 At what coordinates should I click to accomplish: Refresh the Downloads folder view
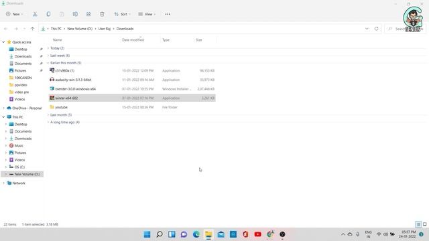pyautogui.click(x=376, y=29)
